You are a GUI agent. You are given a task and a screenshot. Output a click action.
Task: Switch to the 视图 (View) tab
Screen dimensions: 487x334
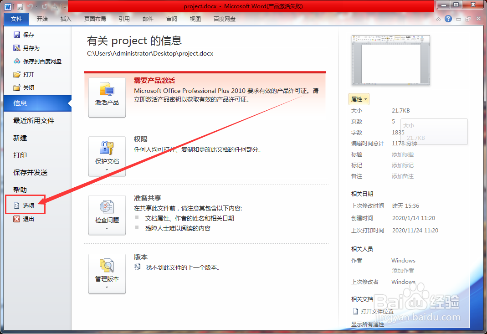pyautogui.click(x=195, y=19)
